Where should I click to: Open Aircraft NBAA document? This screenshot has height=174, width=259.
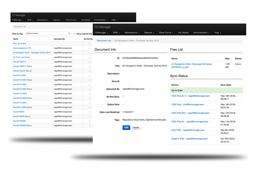point(19,112)
